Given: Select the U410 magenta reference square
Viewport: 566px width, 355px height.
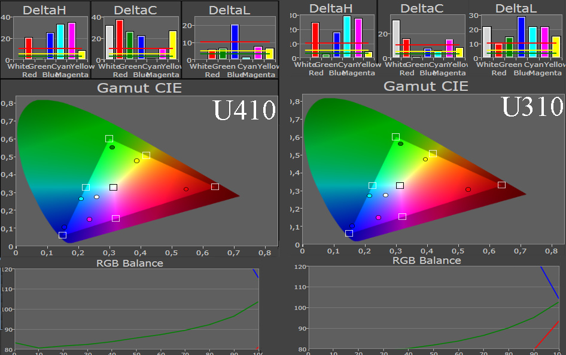Looking at the screenshot, I should [115, 218].
